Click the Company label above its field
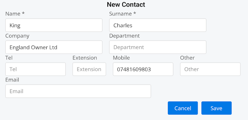This screenshot has width=248, height=120. 17,36
